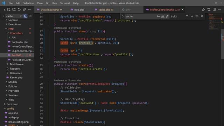Open the Terminal menu
Image resolution: width=224 pixels, height=126 pixels.
(65, 3)
